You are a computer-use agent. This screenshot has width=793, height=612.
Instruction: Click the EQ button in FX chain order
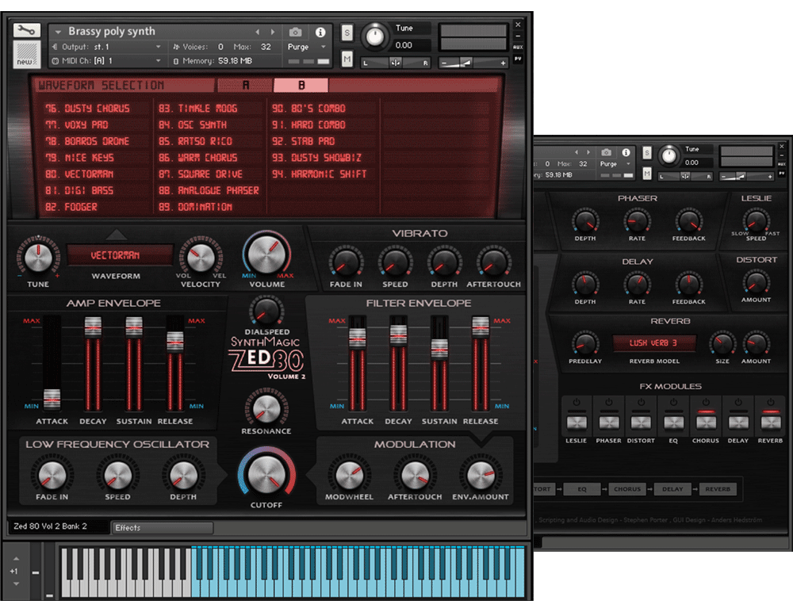pyautogui.click(x=582, y=489)
